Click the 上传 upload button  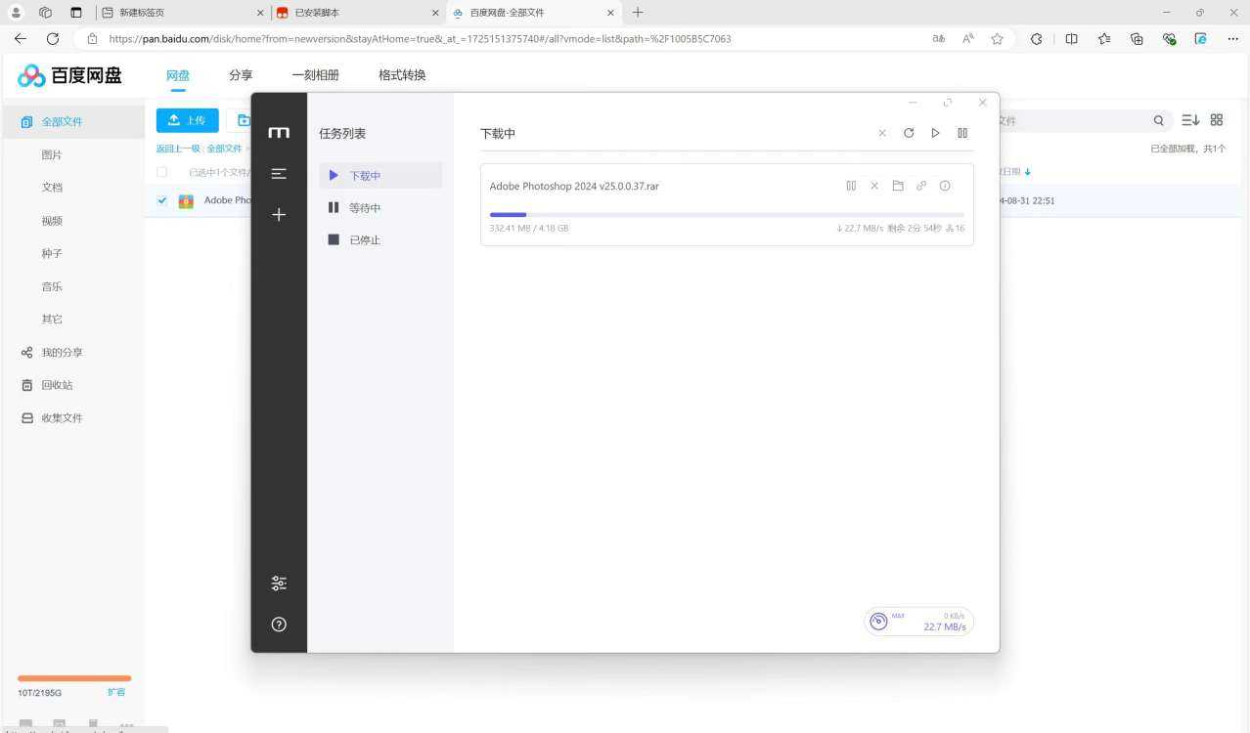[188, 120]
